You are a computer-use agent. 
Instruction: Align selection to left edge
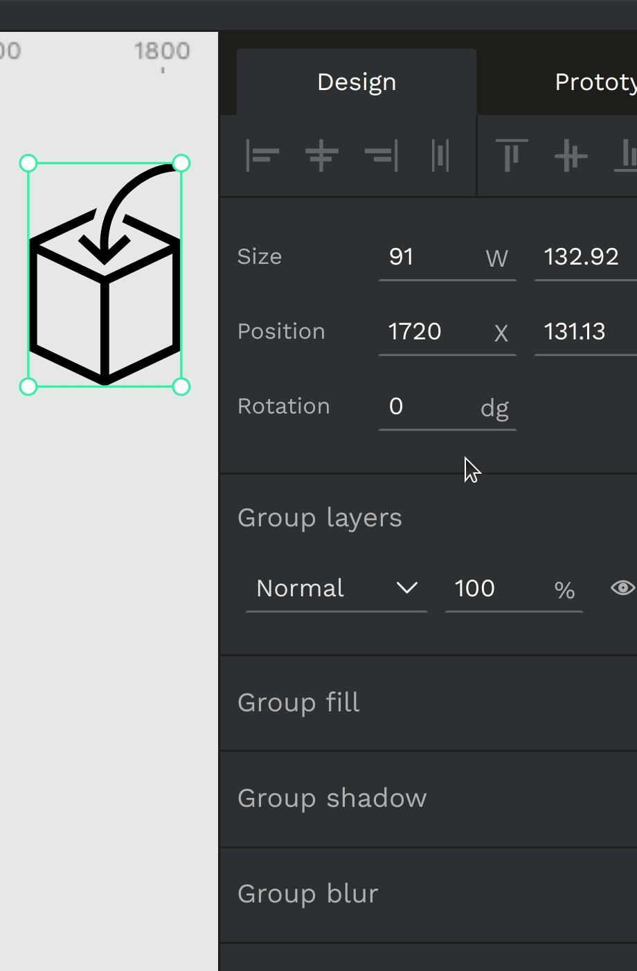click(262, 156)
